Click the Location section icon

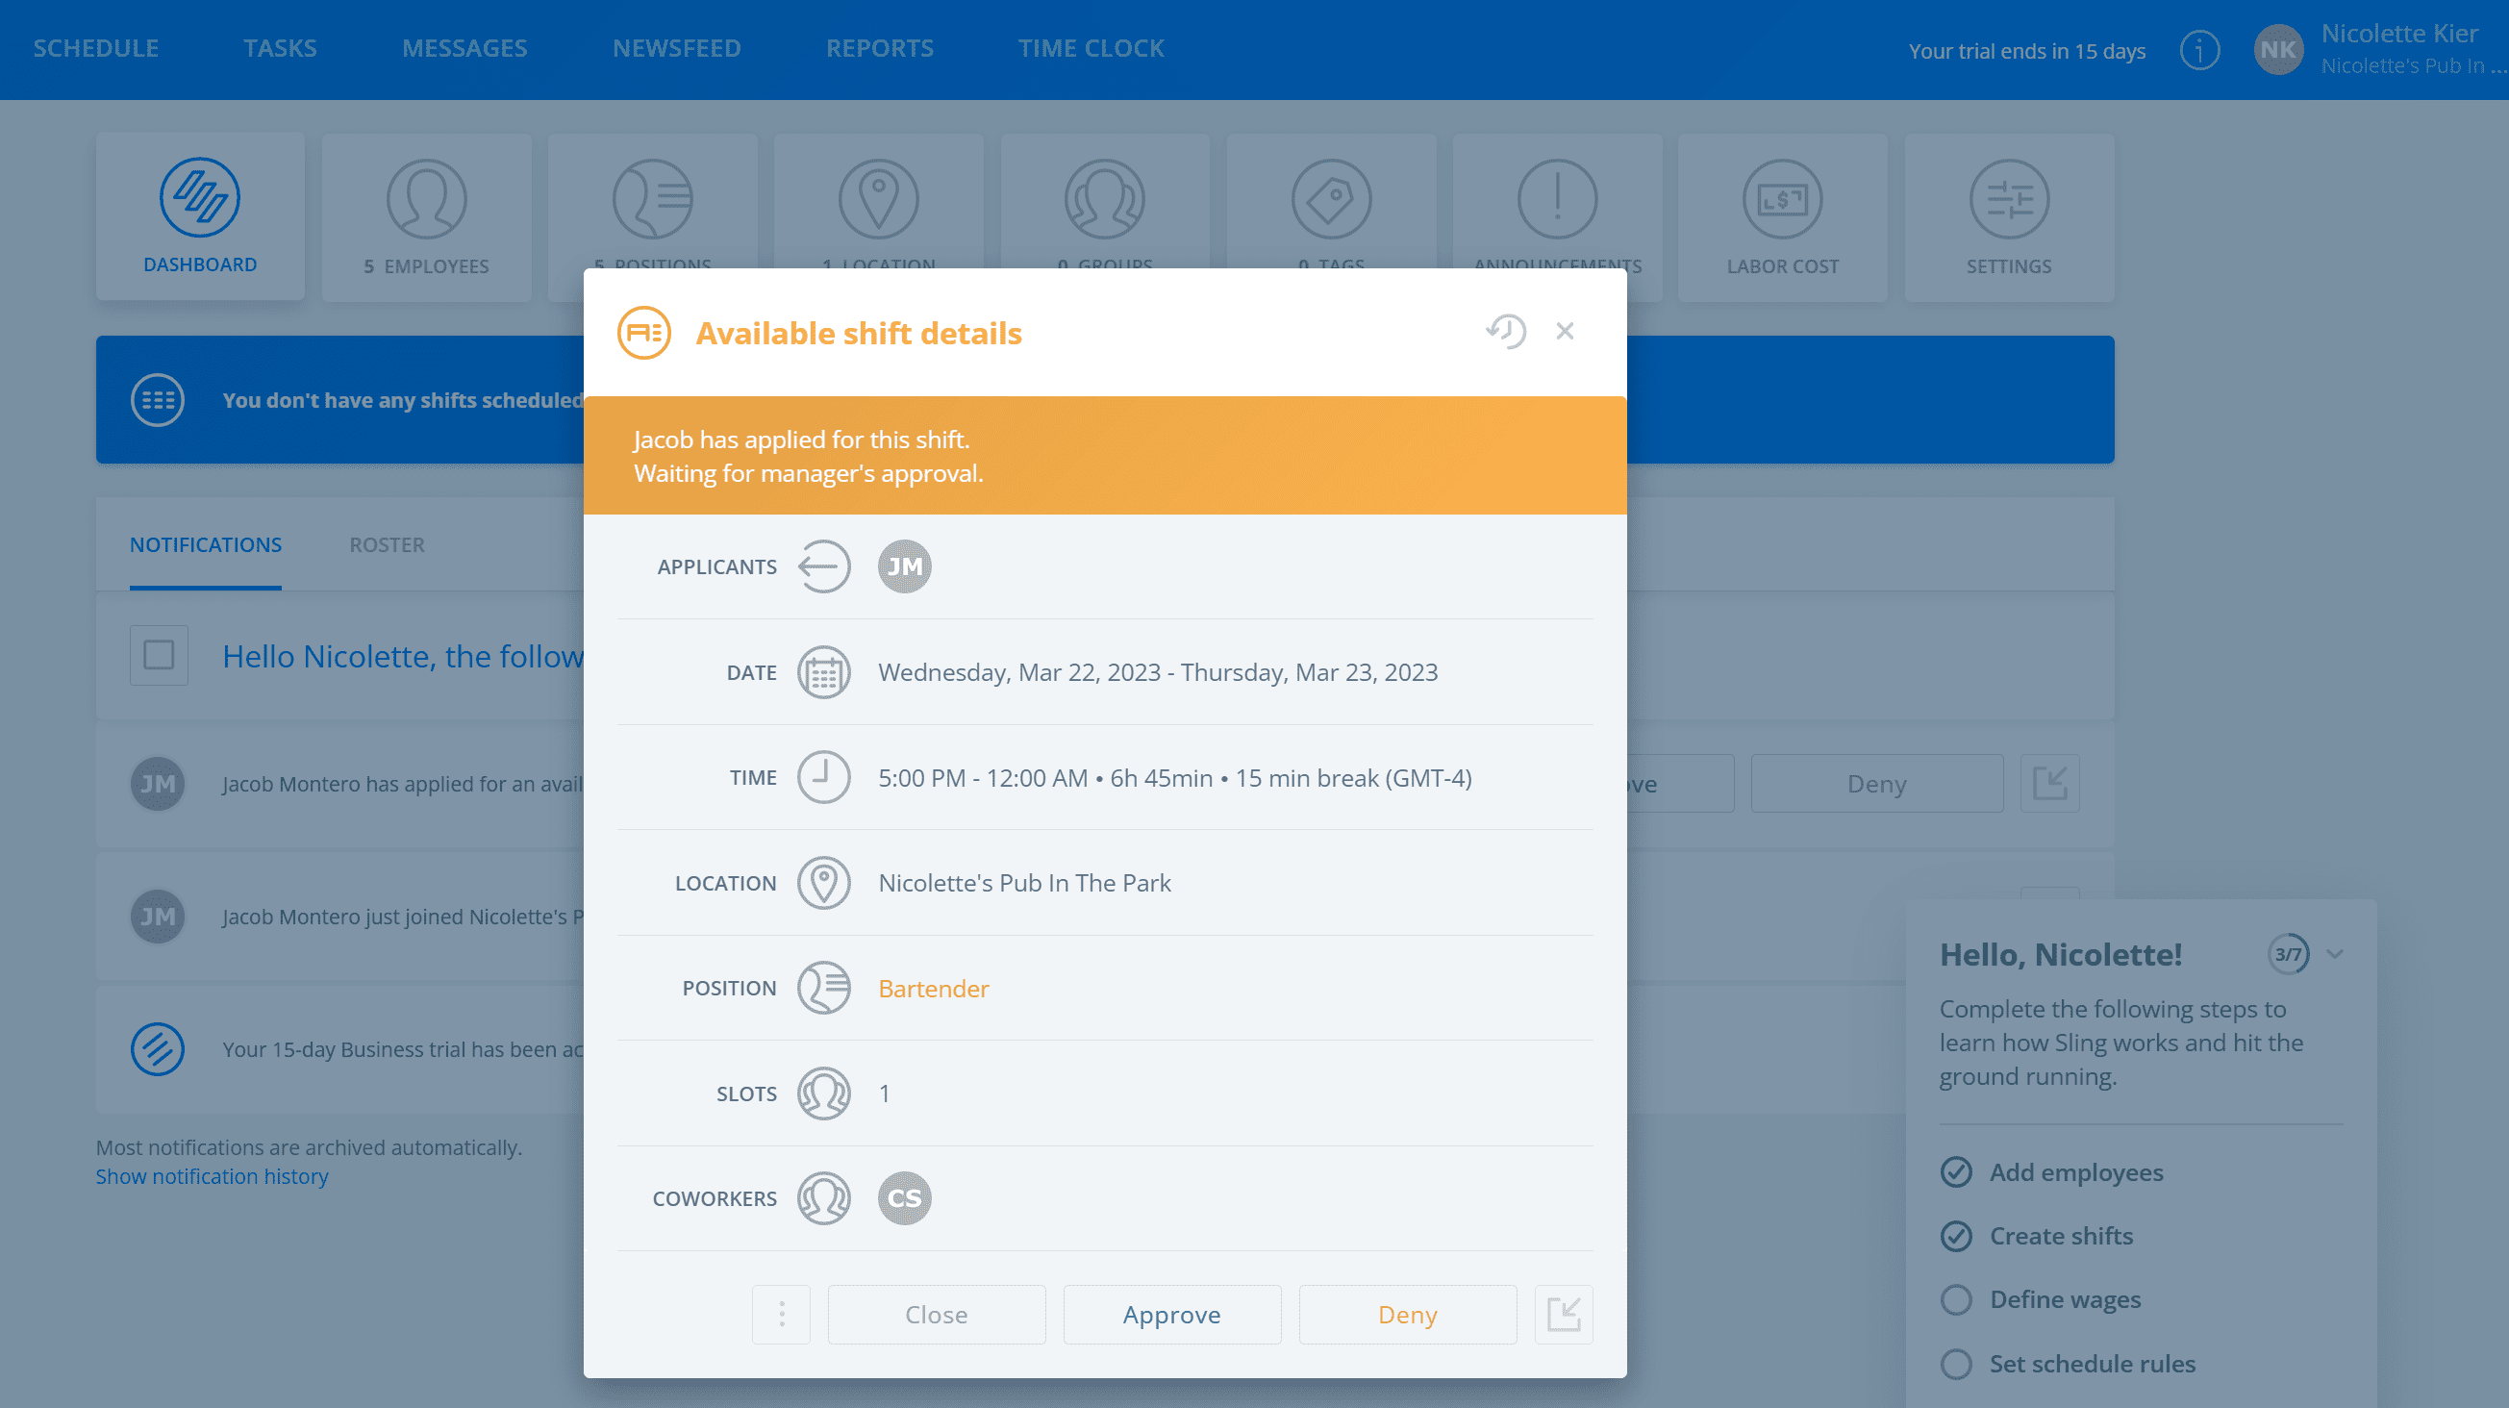tap(824, 882)
